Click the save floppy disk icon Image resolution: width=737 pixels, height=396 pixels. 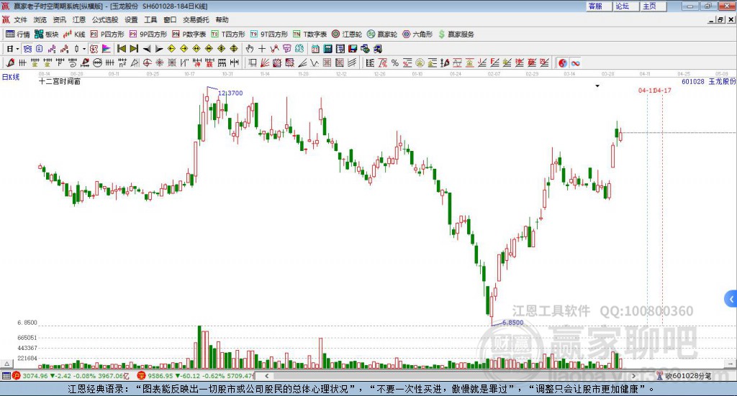353,49
